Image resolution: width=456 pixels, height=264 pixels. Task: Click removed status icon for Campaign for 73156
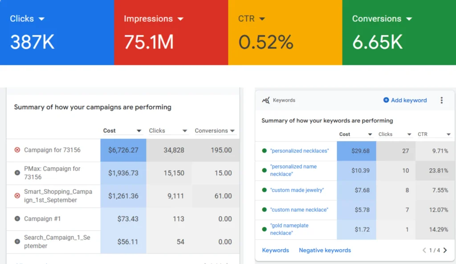[x=17, y=150]
